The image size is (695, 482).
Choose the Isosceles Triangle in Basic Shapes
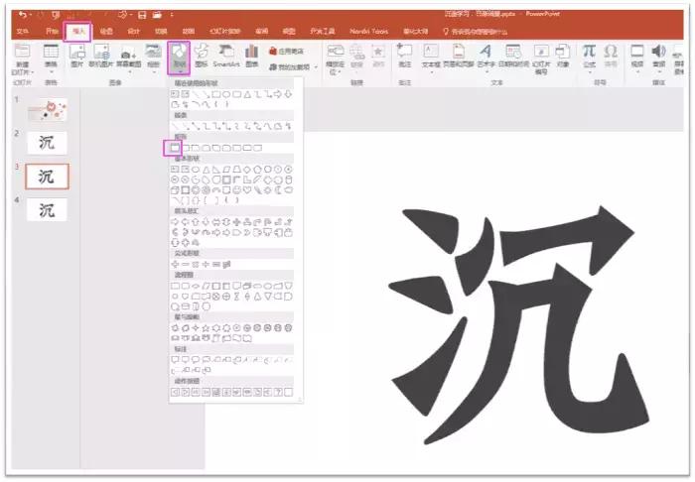tap(207, 169)
